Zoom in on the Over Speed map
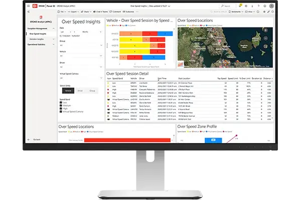 (265, 30)
